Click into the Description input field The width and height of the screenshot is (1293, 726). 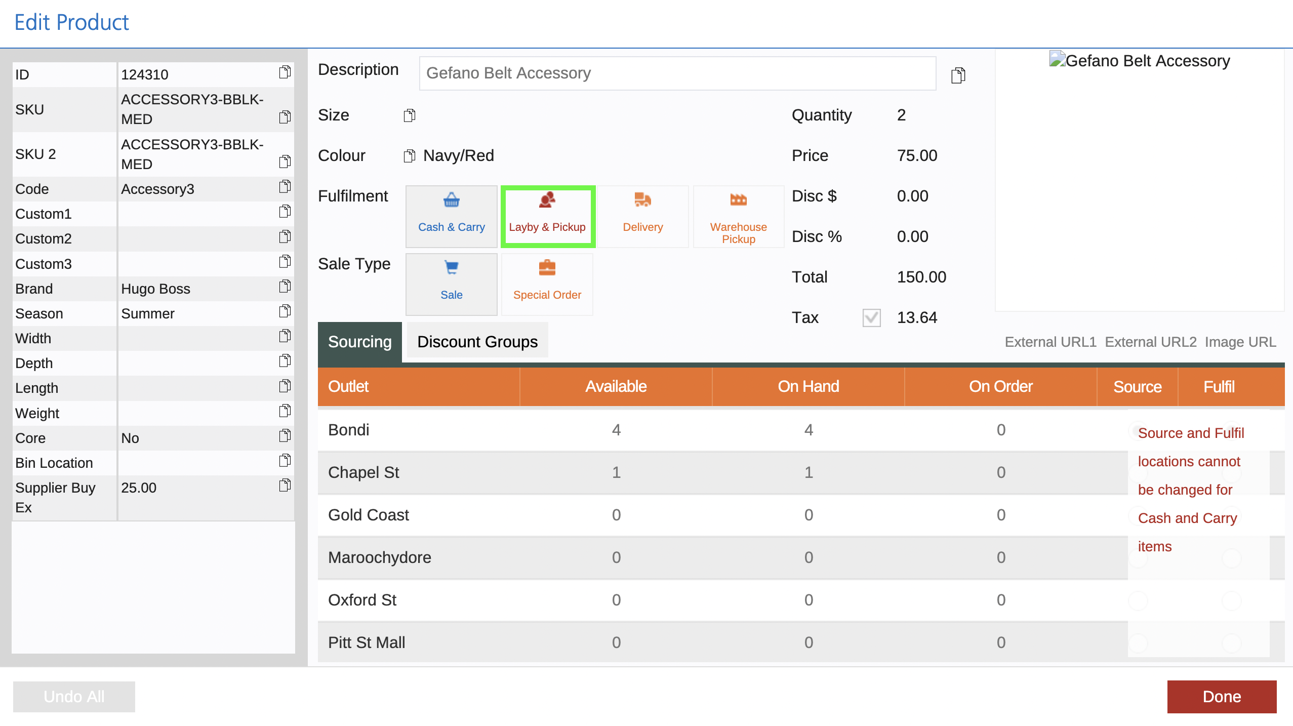pos(677,73)
